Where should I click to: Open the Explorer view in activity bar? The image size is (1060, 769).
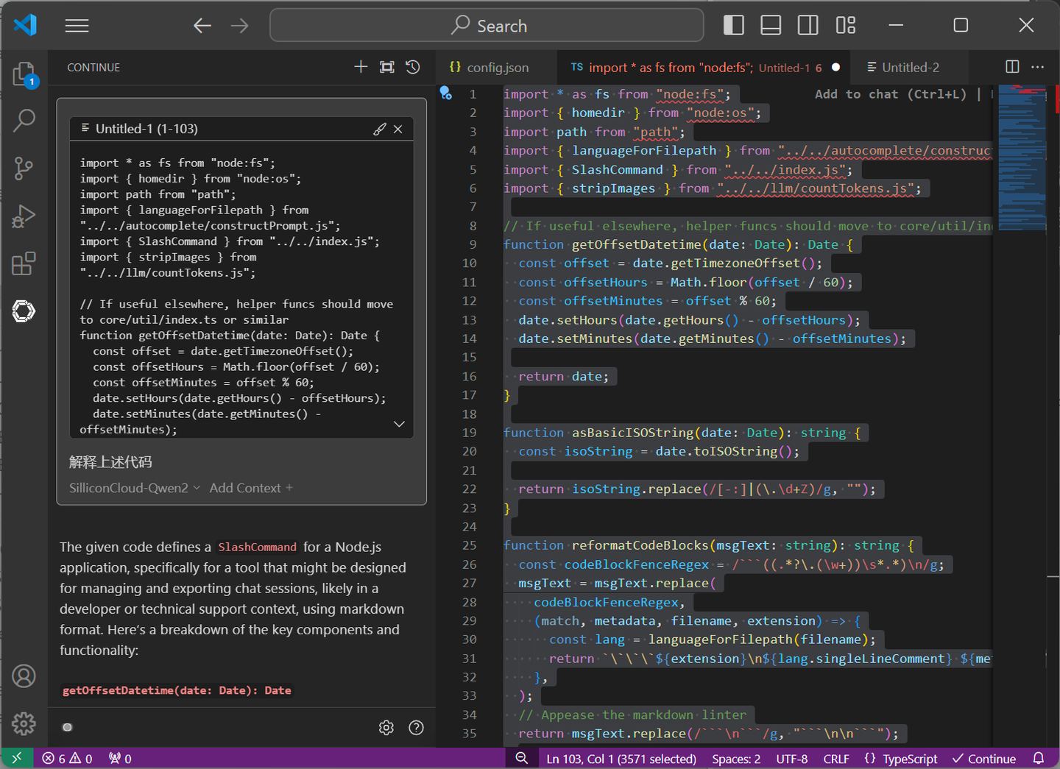24,74
